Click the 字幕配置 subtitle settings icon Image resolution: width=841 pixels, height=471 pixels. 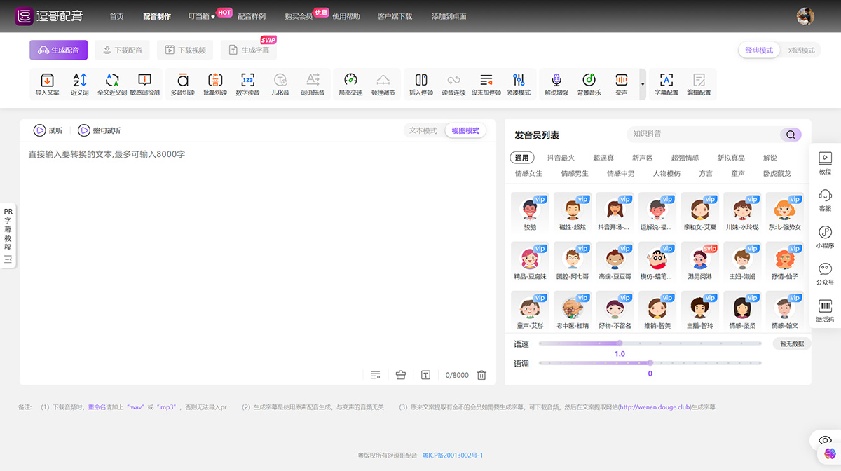[666, 83]
